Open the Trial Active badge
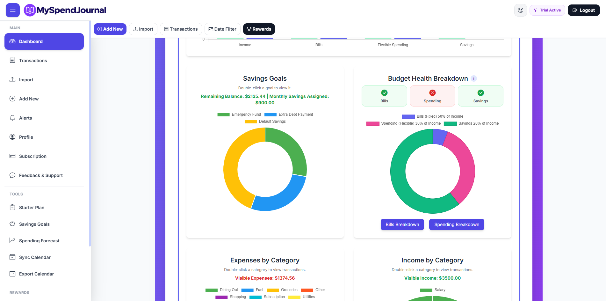606x301 pixels. pos(547,10)
